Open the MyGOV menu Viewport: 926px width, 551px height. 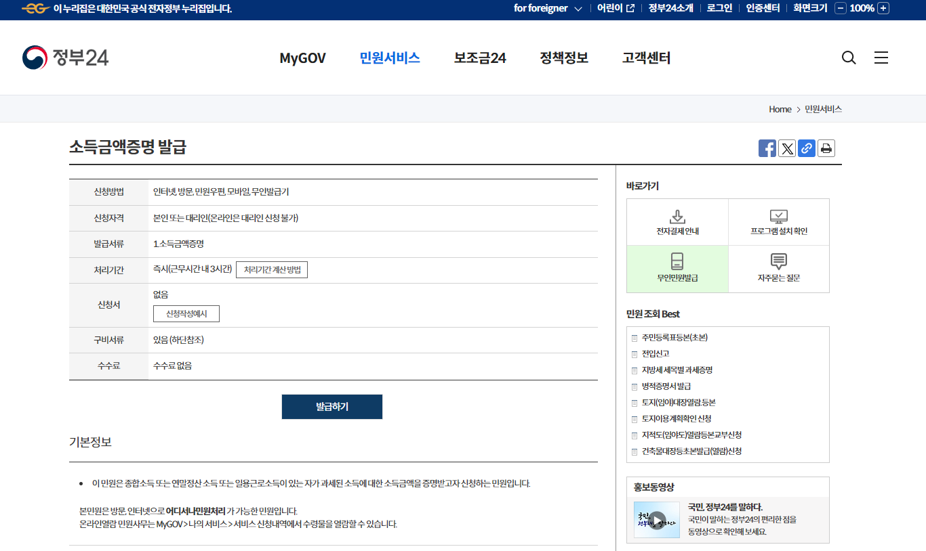tap(302, 58)
